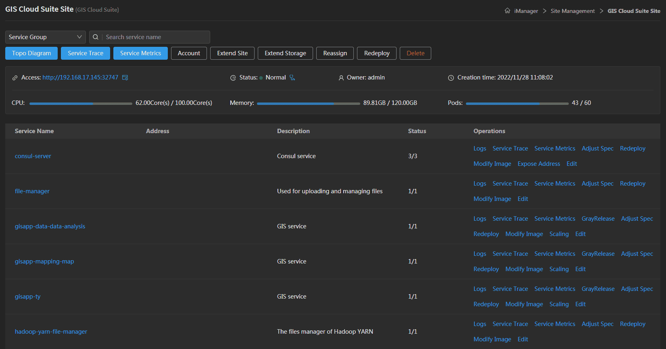
Task: Click the 3/3 status of consul-server
Action: (412, 156)
